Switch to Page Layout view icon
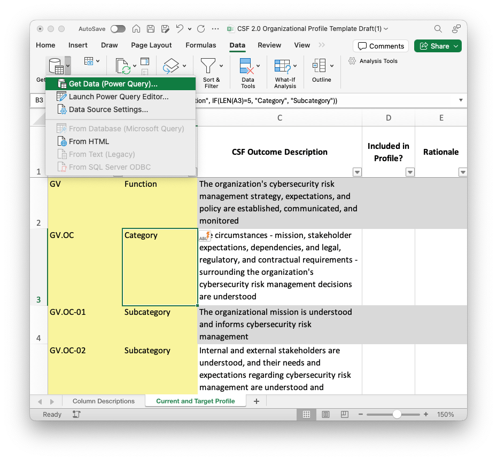The image size is (497, 460). point(326,415)
